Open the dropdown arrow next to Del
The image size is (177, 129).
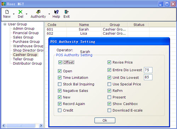pyautogui.click(x=27, y=14)
